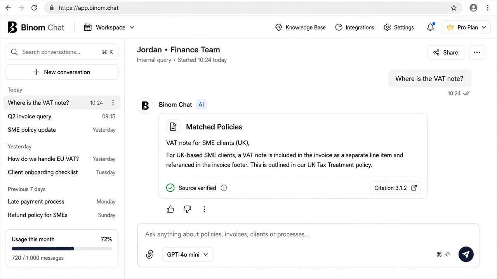Open 'How do we handle EU VAT?' conversation
The height and width of the screenshot is (279, 497).
(x=62, y=159)
